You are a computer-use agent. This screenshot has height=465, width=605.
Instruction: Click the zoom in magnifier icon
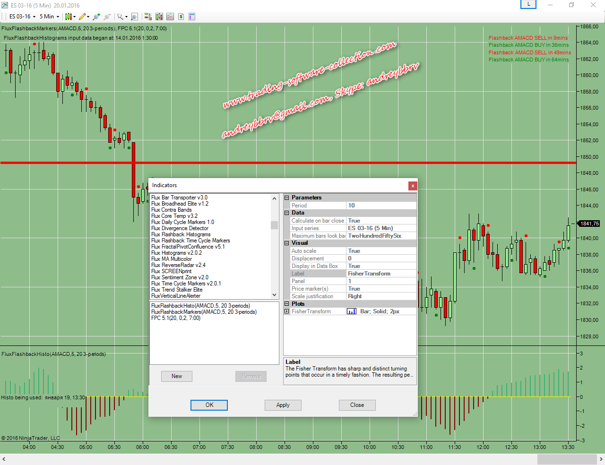[96, 17]
